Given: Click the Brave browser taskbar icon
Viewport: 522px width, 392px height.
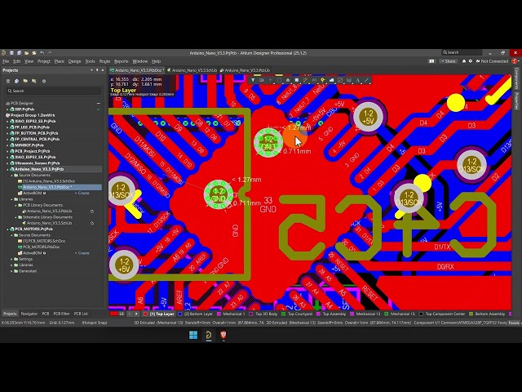Looking at the screenshot, I should click(223, 335).
